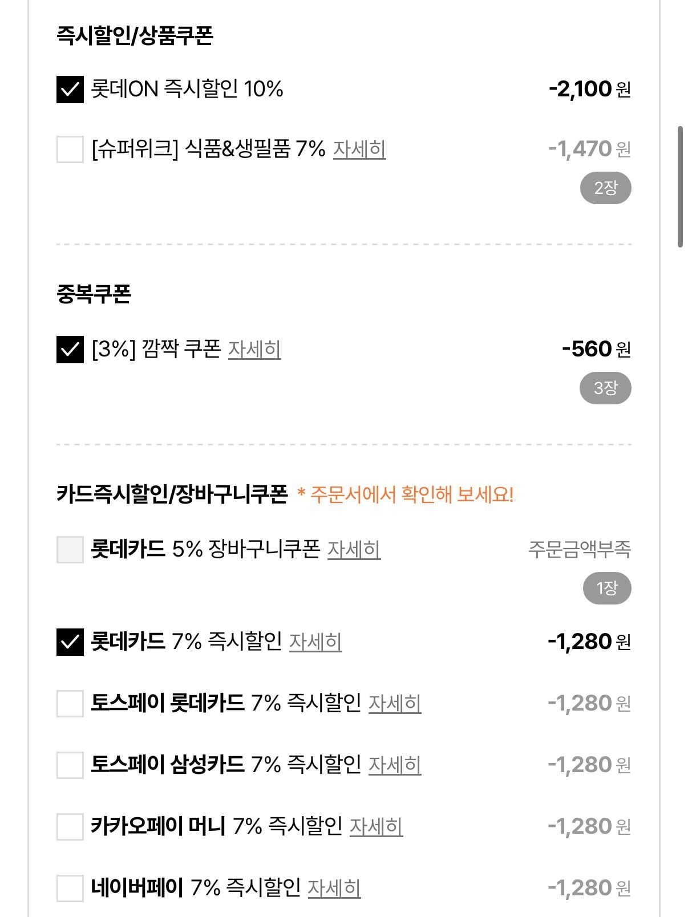Open 자세히 for 롯데카드 5% 장바구니쿠폰
Viewport: 688px width, 917px height.
coord(354,550)
